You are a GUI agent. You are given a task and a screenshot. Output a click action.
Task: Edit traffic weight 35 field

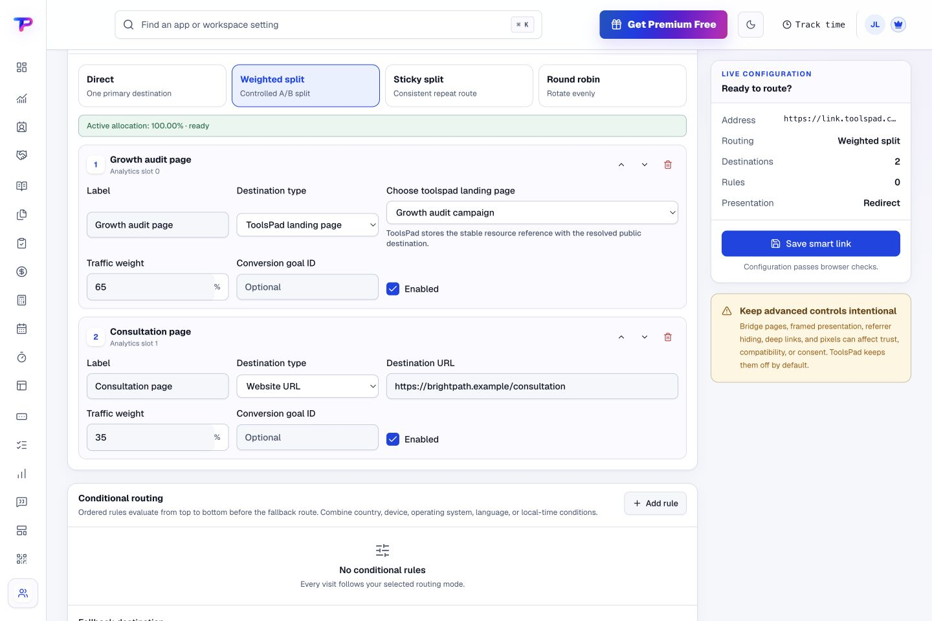[x=157, y=437]
